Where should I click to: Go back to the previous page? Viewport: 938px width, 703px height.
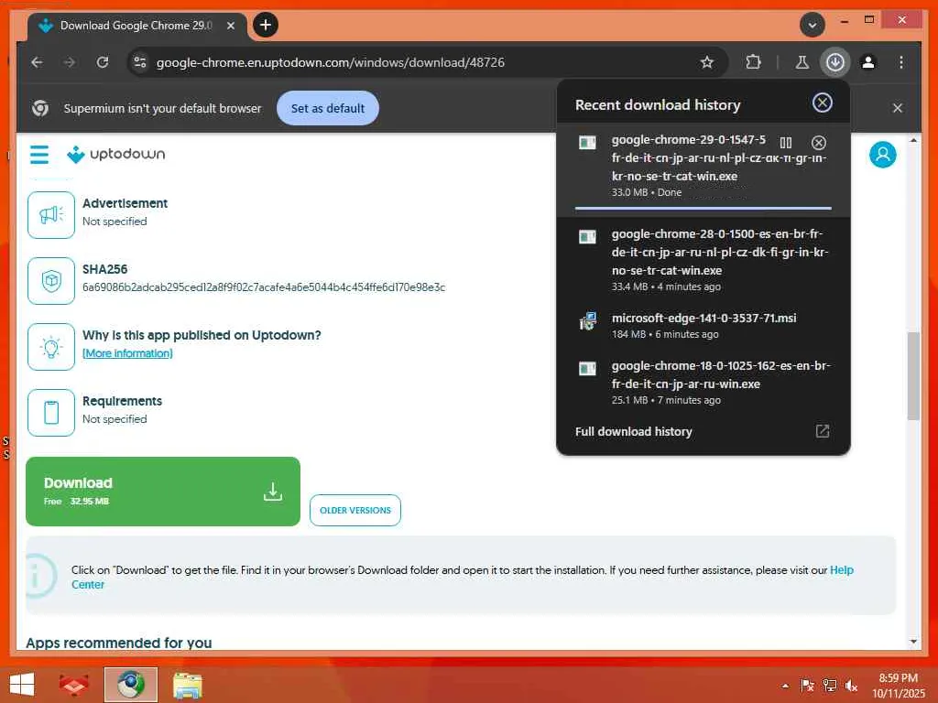coord(37,62)
